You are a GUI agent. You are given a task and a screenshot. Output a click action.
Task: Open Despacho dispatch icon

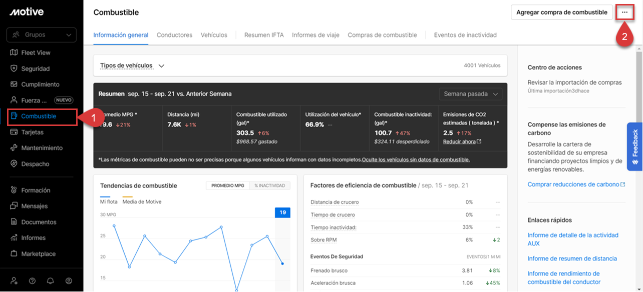pyautogui.click(x=14, y=164)
